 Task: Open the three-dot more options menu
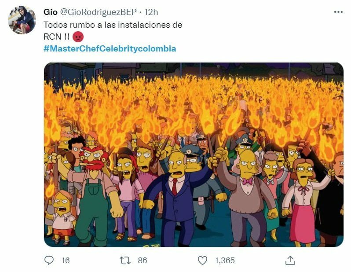(338, 12)
